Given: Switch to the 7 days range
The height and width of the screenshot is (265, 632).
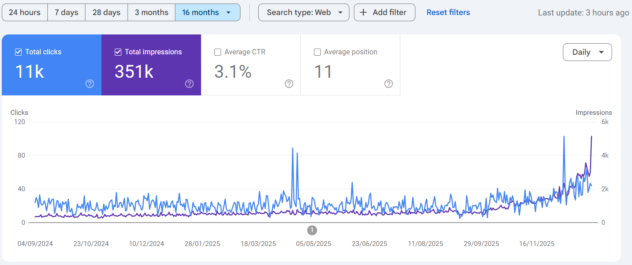Looking at the screenshot, I should point(66,12).
